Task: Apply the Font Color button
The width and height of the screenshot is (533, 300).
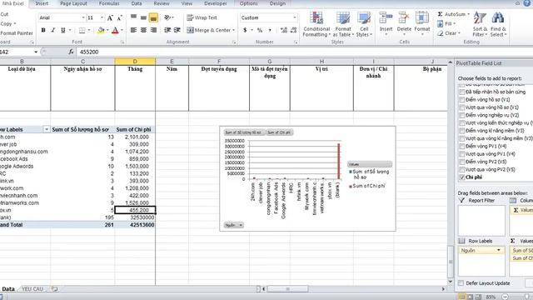Action: tap(115, 30)
